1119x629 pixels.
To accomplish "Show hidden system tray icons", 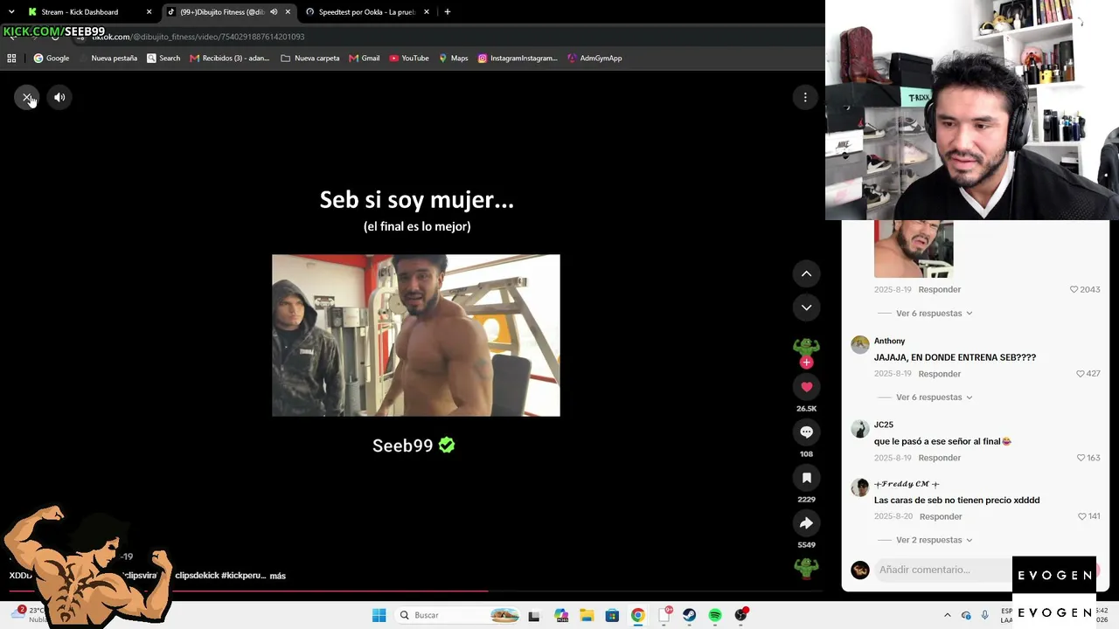I will [947, 615].
